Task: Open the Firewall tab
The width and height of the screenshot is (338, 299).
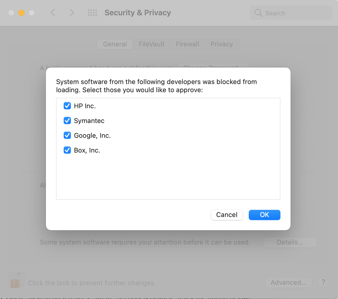Action: tap(187, 44)
